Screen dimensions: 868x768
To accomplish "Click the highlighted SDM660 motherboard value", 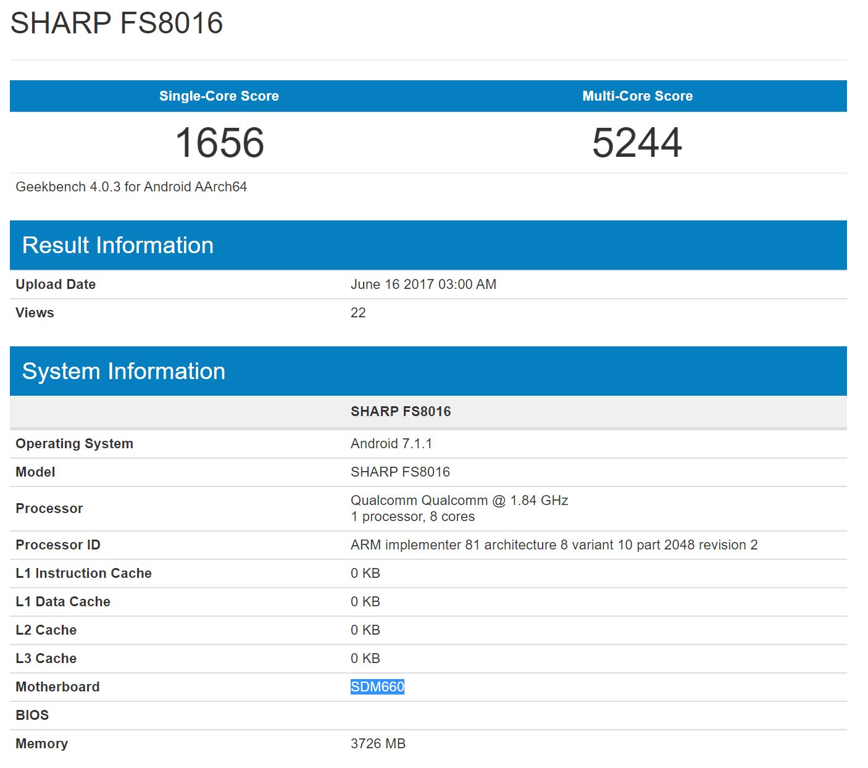I will pyautogui.click(x=377, y=687).
